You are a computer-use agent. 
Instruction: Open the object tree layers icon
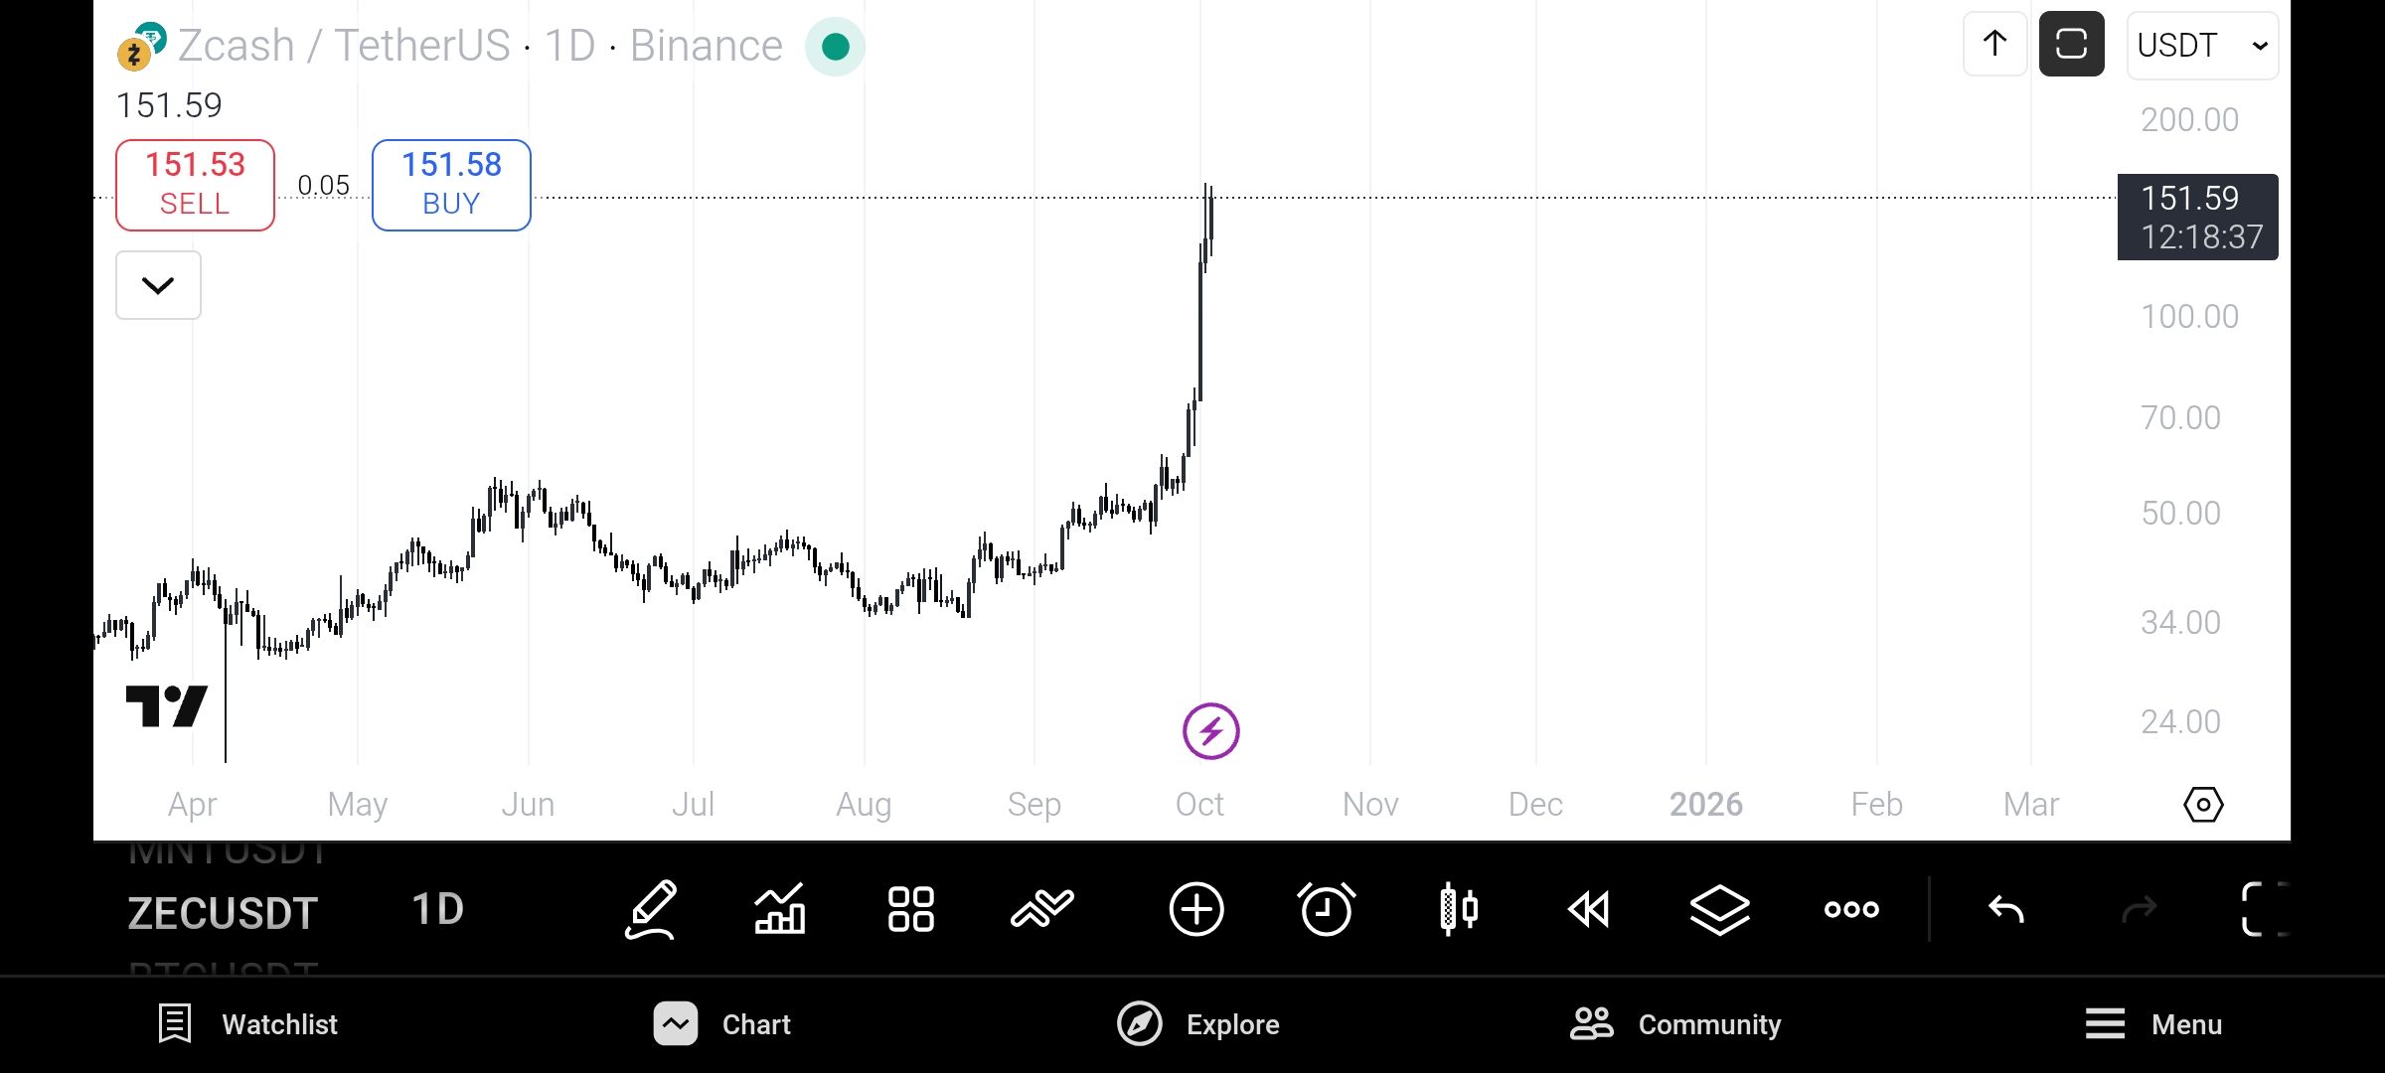click(1719, 909)
